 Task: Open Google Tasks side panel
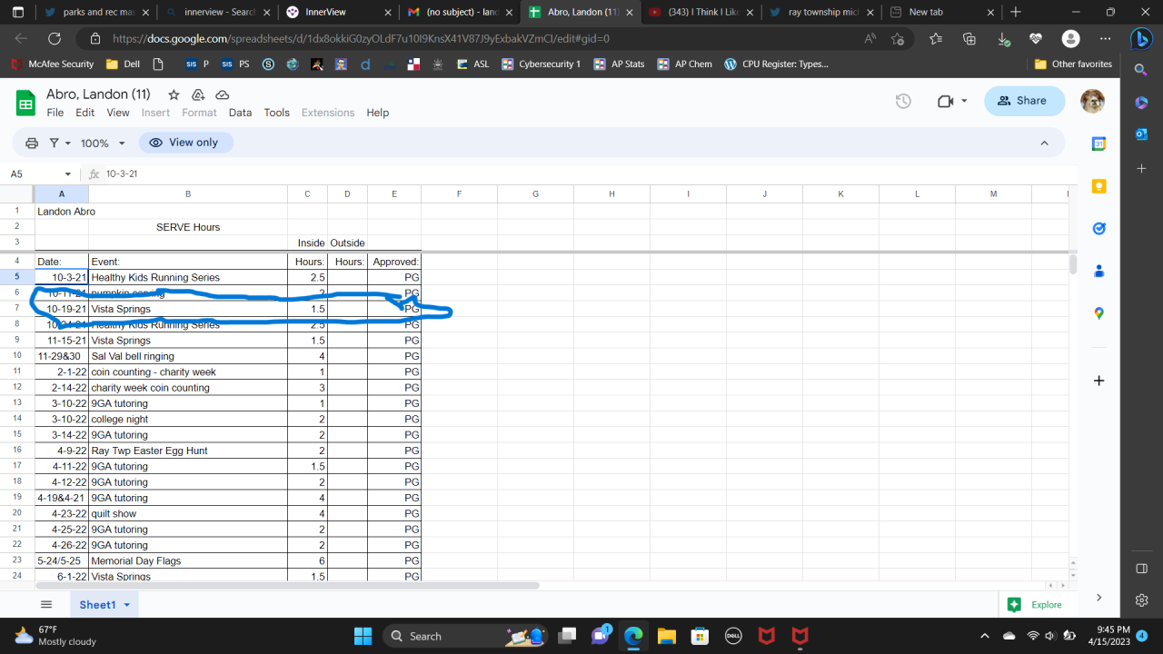(x=1098, y=229)
